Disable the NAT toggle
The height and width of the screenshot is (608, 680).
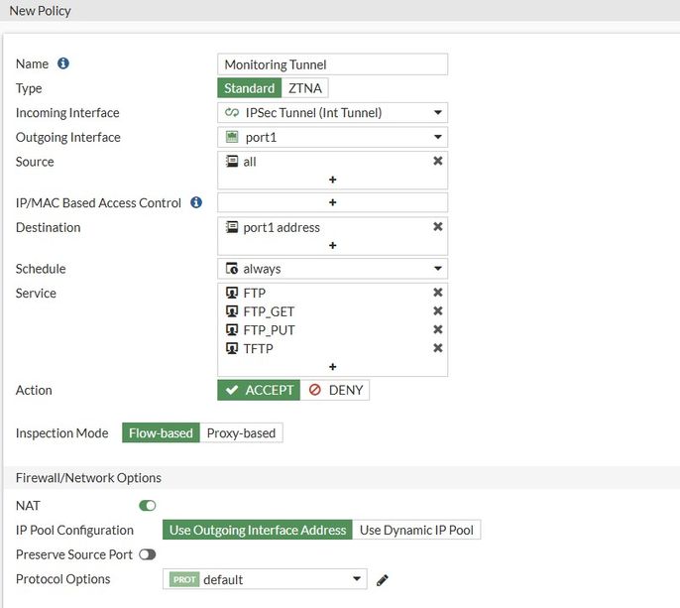click(x=148, y=506)
